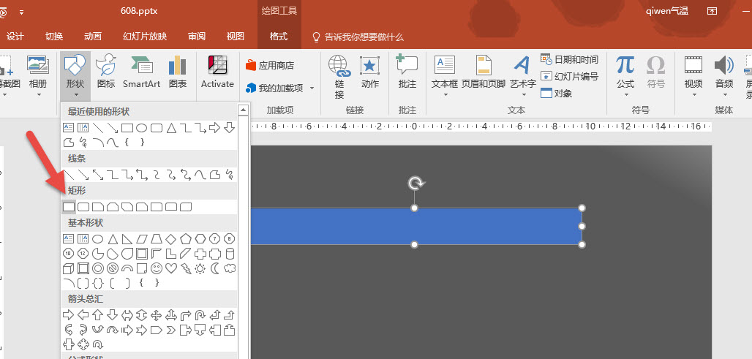The image size is (752, 359).
Task: Select the chevron arrow shape
Action: click(x=171, y=330)
